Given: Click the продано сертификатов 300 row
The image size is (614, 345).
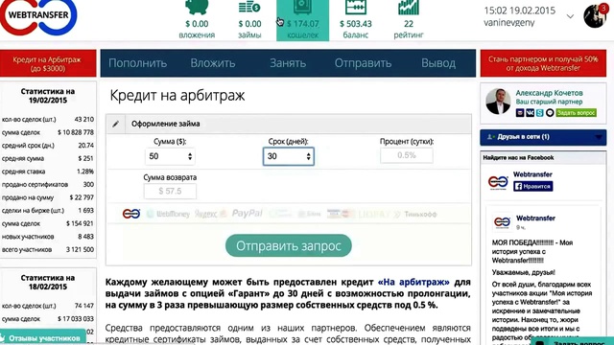Looking at the screenshot, I should [48, 185].
